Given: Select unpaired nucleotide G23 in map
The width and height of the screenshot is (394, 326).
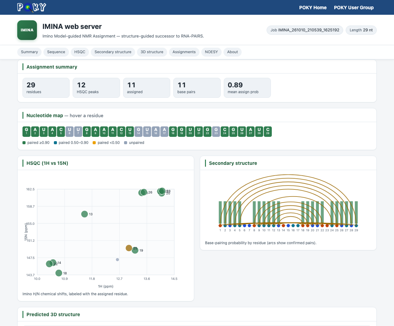Looking at the screenshot, I should [216, 131].
